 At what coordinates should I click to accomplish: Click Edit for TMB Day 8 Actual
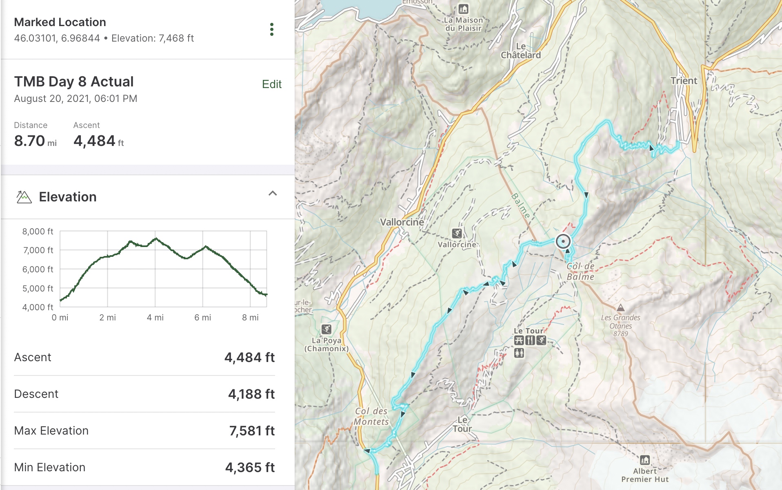click(271, 84)
